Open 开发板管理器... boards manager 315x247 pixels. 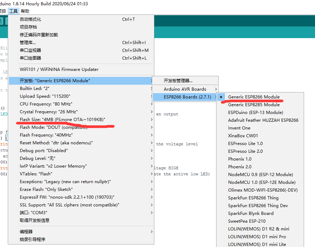click(185, 81)
